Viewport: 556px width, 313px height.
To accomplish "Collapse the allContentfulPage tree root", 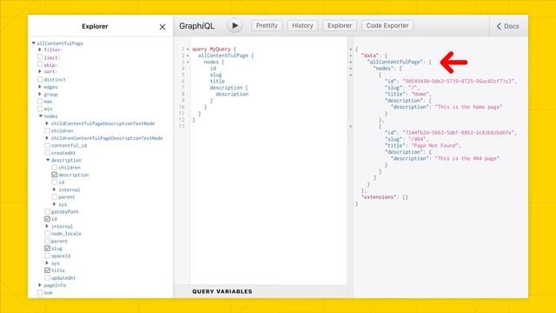I will (x=33, y=43).
